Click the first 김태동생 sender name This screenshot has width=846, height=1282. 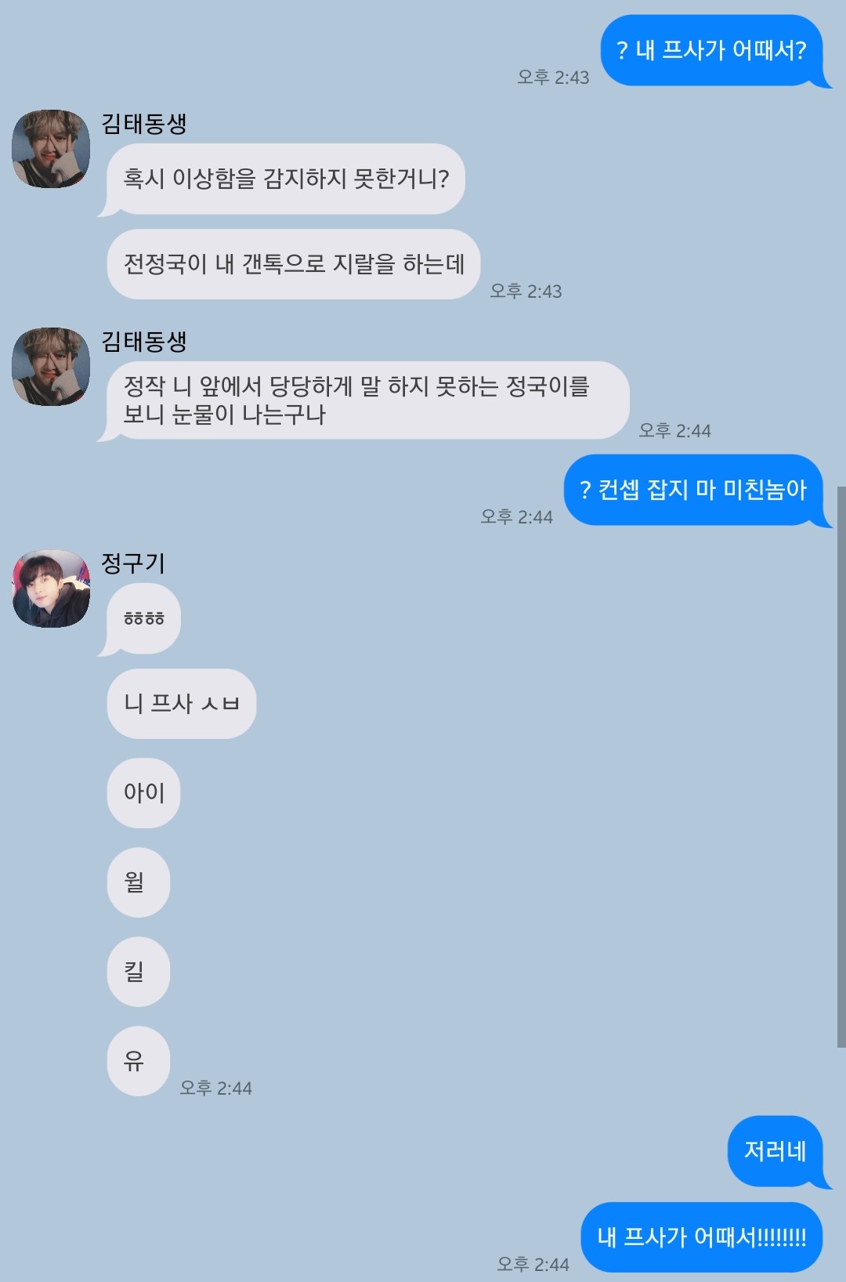(144, 123)
